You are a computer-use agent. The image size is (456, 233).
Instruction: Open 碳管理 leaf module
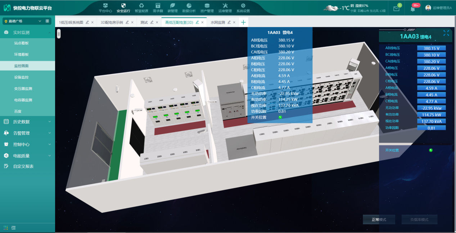(173, 8)
